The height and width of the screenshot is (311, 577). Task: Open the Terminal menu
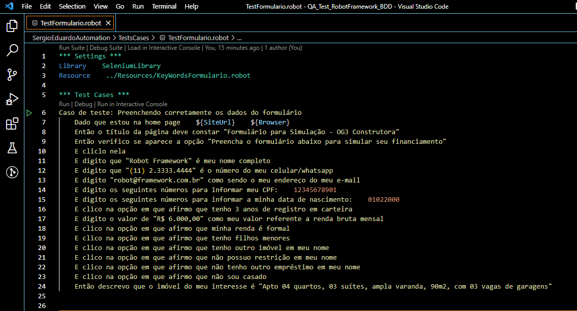(x=164, y=6)
